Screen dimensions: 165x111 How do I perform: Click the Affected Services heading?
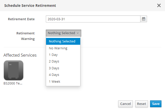pos(20,55)
